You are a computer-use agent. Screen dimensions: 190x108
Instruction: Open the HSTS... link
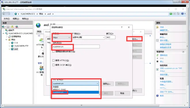(163, 88)
